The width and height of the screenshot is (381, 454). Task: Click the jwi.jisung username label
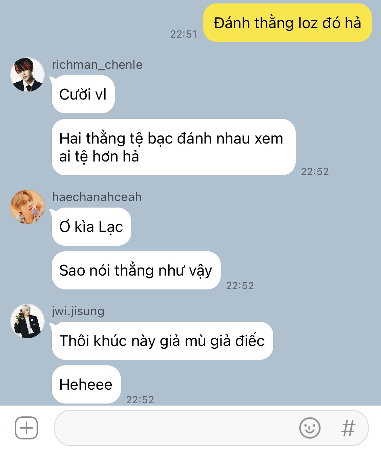pyautogui.click(x=78, y=311)
